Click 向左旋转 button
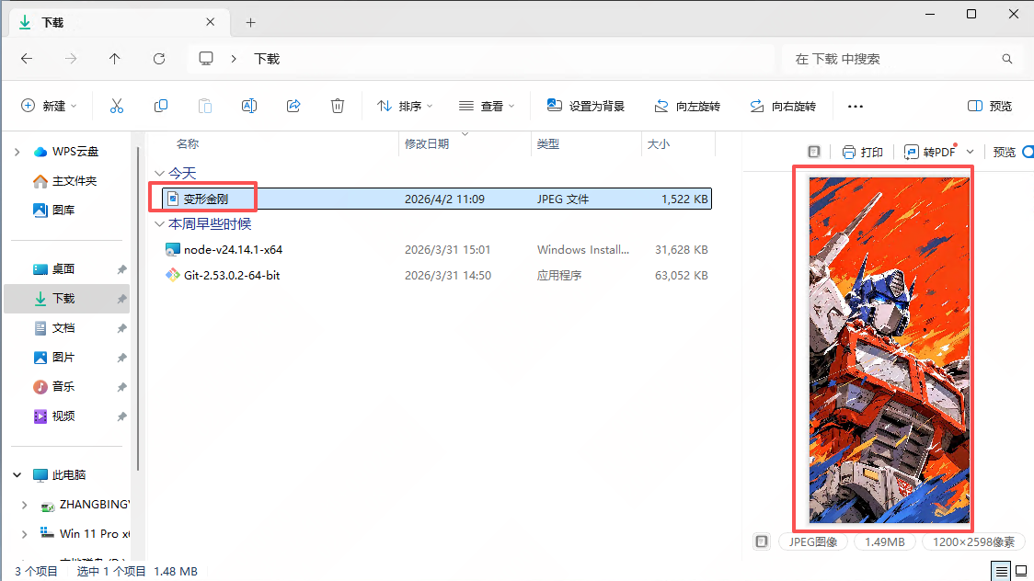Image resolution: width=1034 pixels, height=581 pixels. pos(687,106)
